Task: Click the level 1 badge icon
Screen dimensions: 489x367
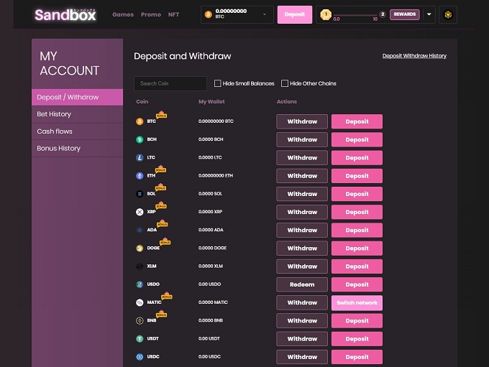Action: point(326,14)
